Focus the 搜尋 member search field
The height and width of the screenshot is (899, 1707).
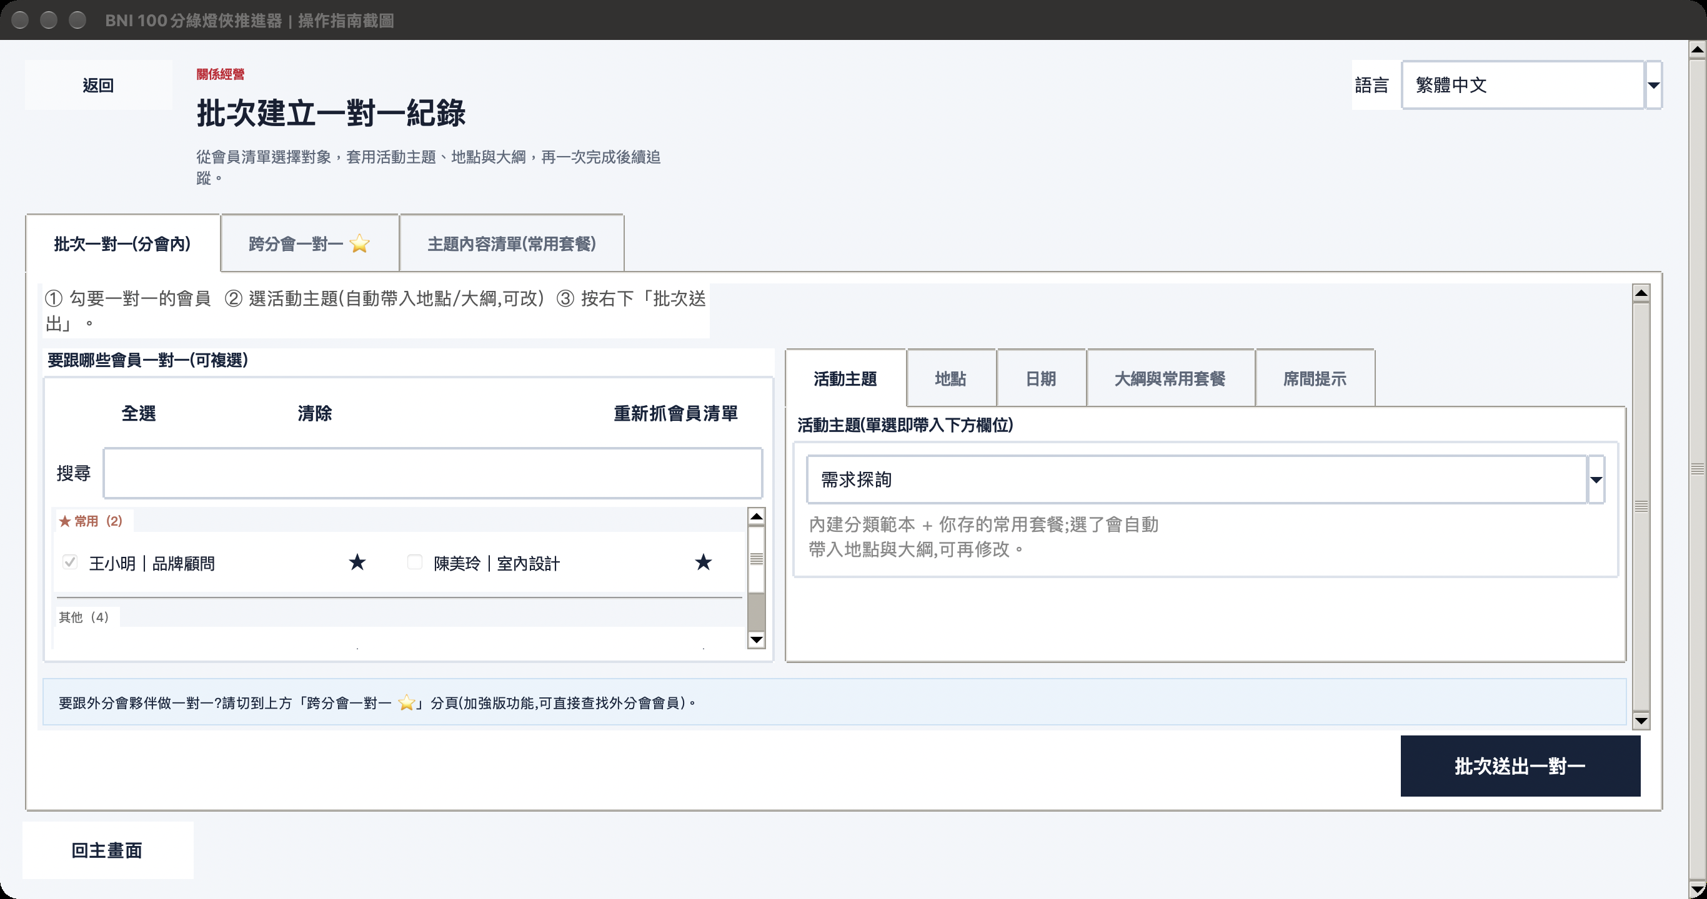click(x=433, y=473)
